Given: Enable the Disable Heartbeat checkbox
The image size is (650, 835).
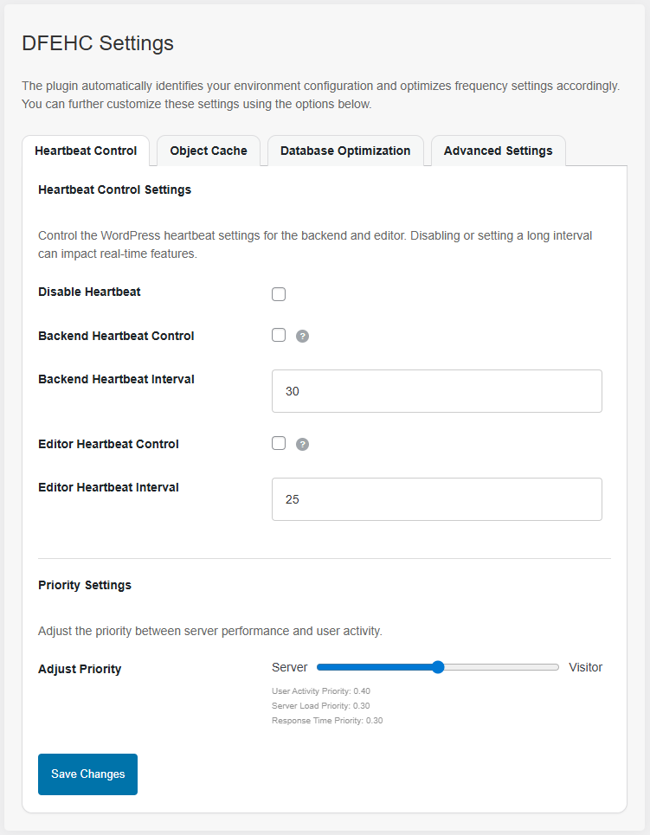Looking at the screenshot, I should [x=278, y=294].
